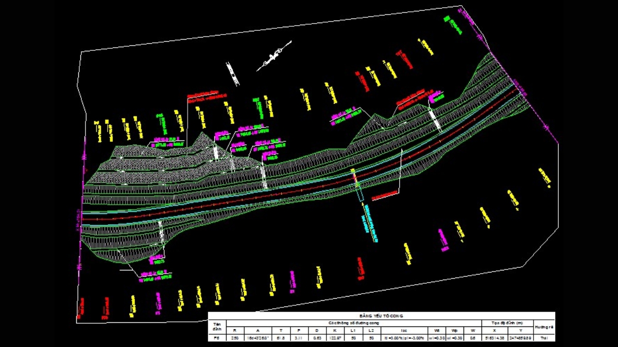
Task: Click the north arrow symbol at top
Action: point(273,58)
